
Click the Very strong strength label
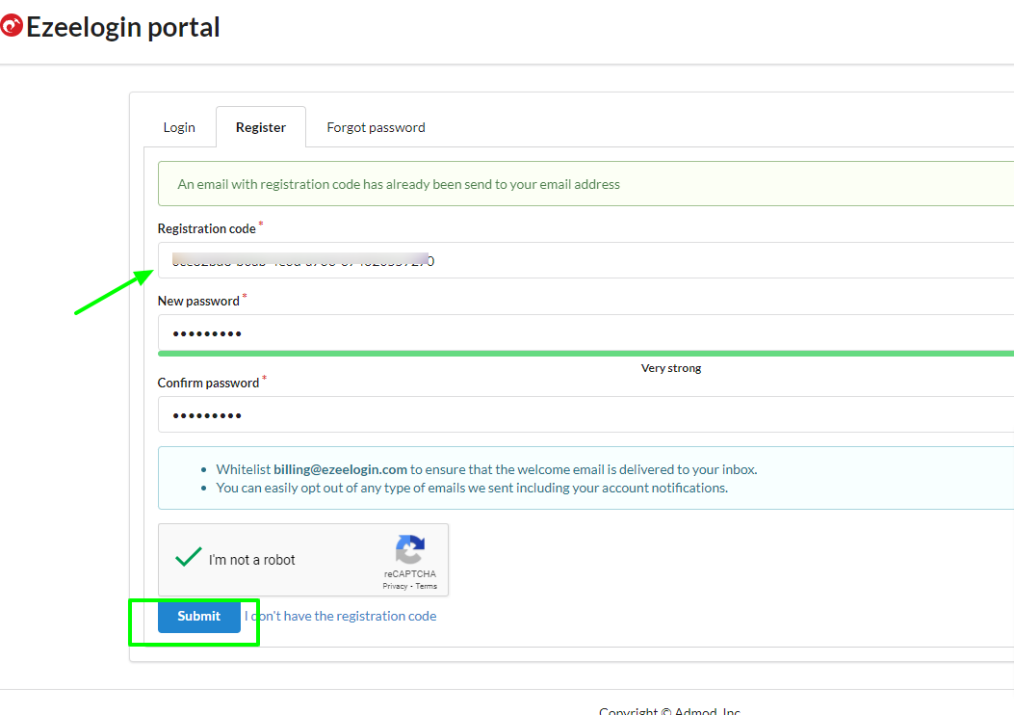(671, 368)
